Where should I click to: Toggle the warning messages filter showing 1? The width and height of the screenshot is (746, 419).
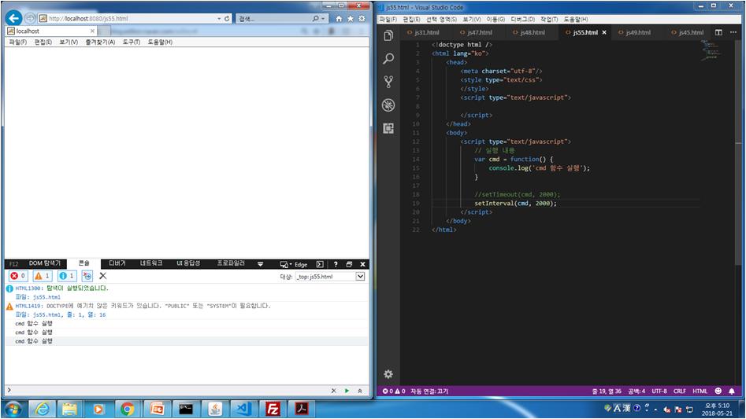(43, 276)
